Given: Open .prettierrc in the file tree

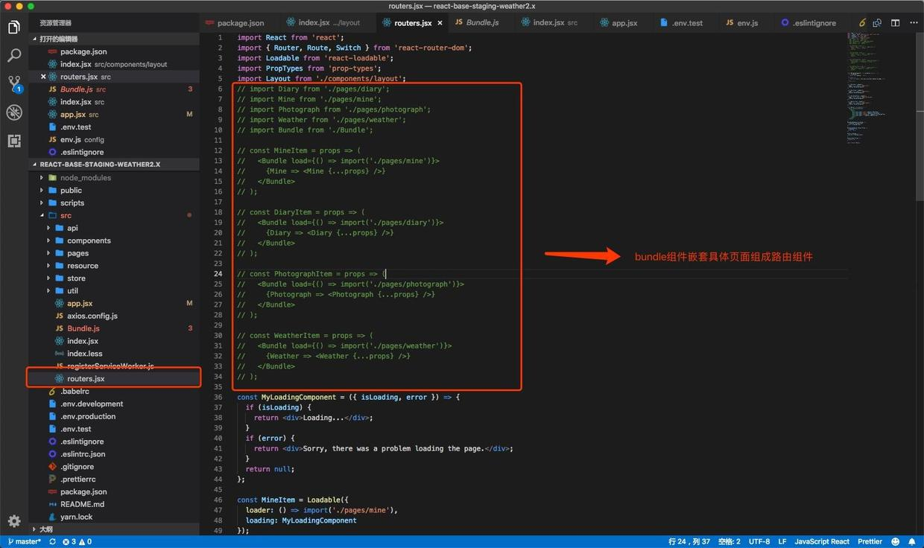Looking at the screenshot, I should [114, 479].
